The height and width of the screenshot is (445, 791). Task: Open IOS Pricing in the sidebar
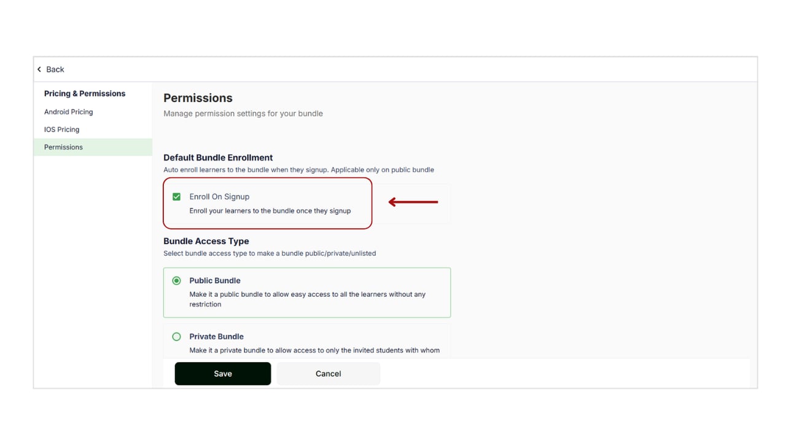tap(61, 130)
